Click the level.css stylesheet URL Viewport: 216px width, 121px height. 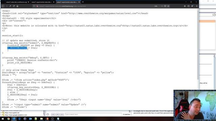tap(103, 13)
